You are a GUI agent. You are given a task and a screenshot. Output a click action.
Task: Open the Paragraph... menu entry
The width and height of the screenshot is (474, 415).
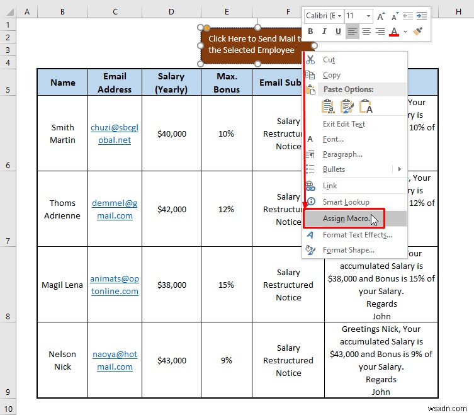coord(355,154)
